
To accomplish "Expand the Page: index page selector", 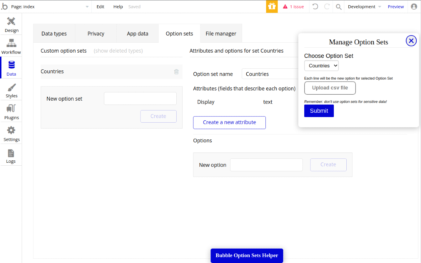I will point(87,7).
